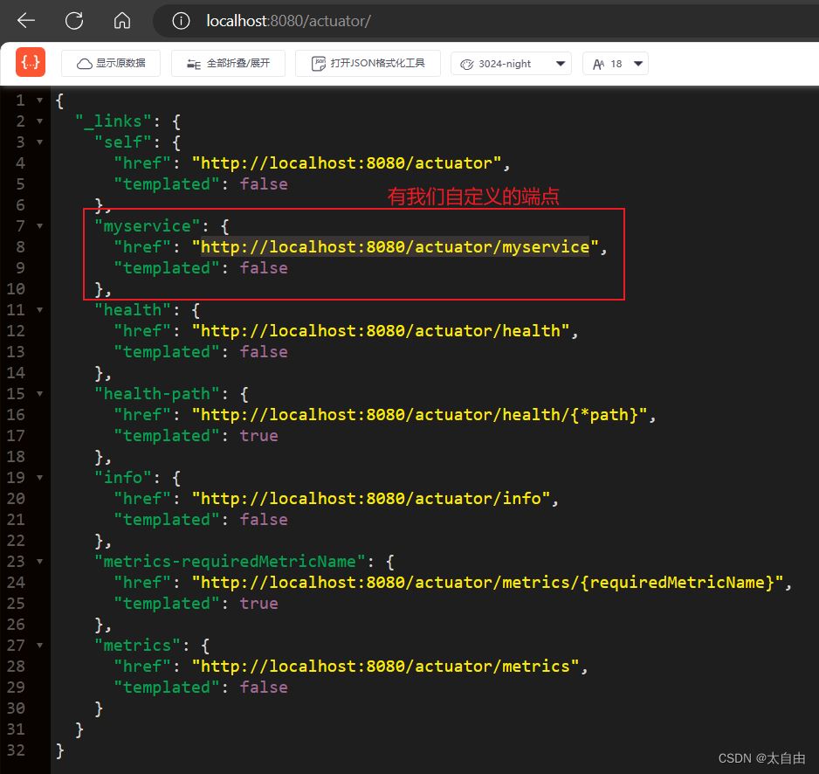The width and height of the screenshot is (819, 774).
Task: Collapse the self node fold arrow
Action: (x=39, y=142)
